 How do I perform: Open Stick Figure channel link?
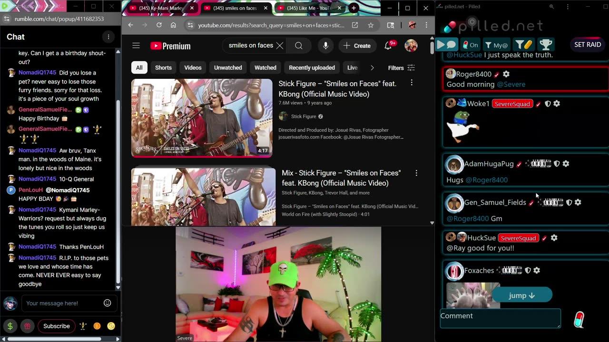[x=304, y=116]
